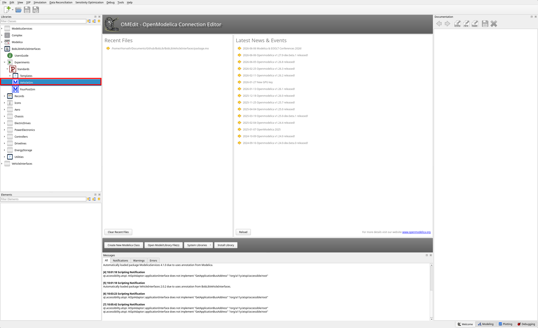This screenshot has height=328, width=538.
Task: Click the Standards package icon
Action: (12, 69)
